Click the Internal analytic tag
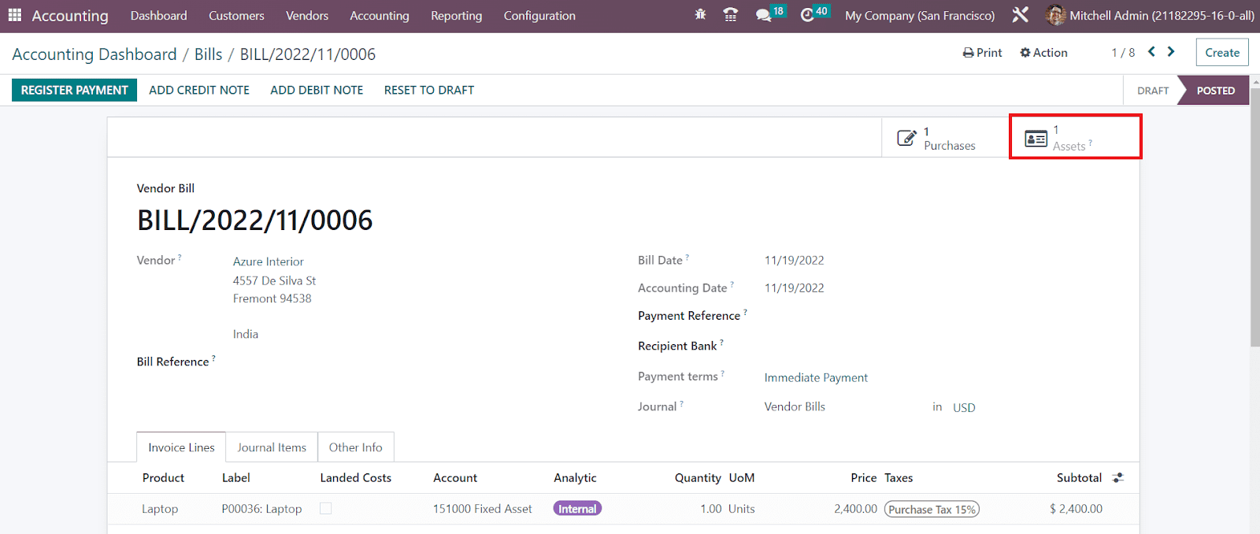Image resolution: width=1260 pixels, height=534 pixels. pos(577,509)
